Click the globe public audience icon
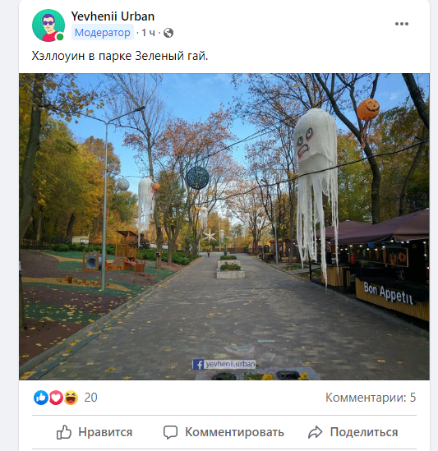Screen dimensions: 438x451 (x=168, y=33)
